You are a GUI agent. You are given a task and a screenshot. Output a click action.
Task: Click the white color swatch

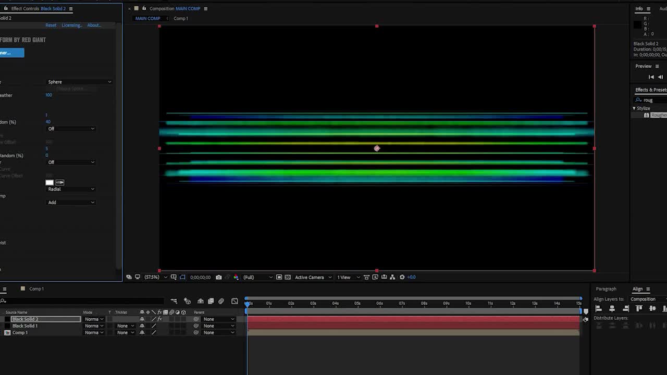point(50,182)
